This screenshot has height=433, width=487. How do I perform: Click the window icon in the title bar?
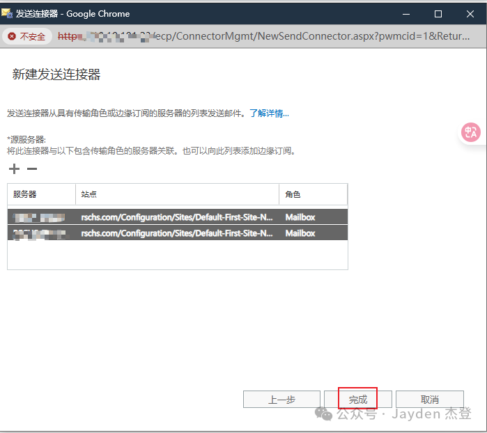point(7,13)
